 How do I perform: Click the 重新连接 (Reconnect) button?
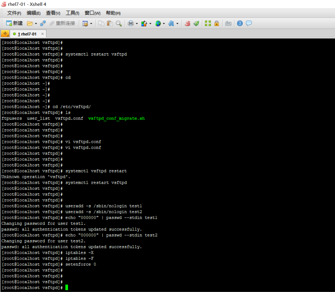click(62, 23)
